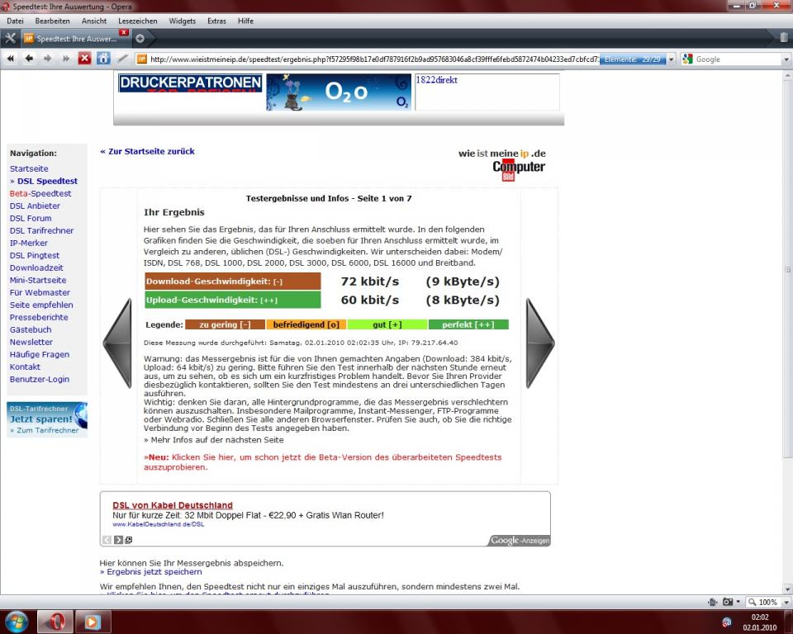Open a new tab with plus button
793x634 pixels.
click(140, 38)
